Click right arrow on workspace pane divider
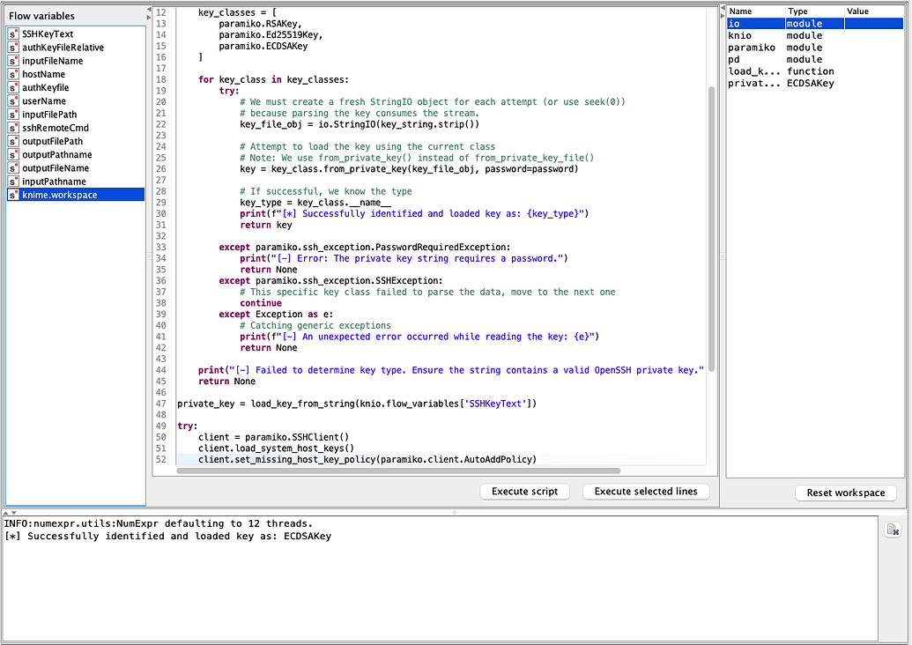The height and width of the screenshot is (645, 912). point(723,15)
